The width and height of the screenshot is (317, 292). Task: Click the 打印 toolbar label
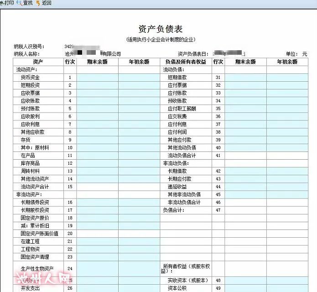pos(9,3)
